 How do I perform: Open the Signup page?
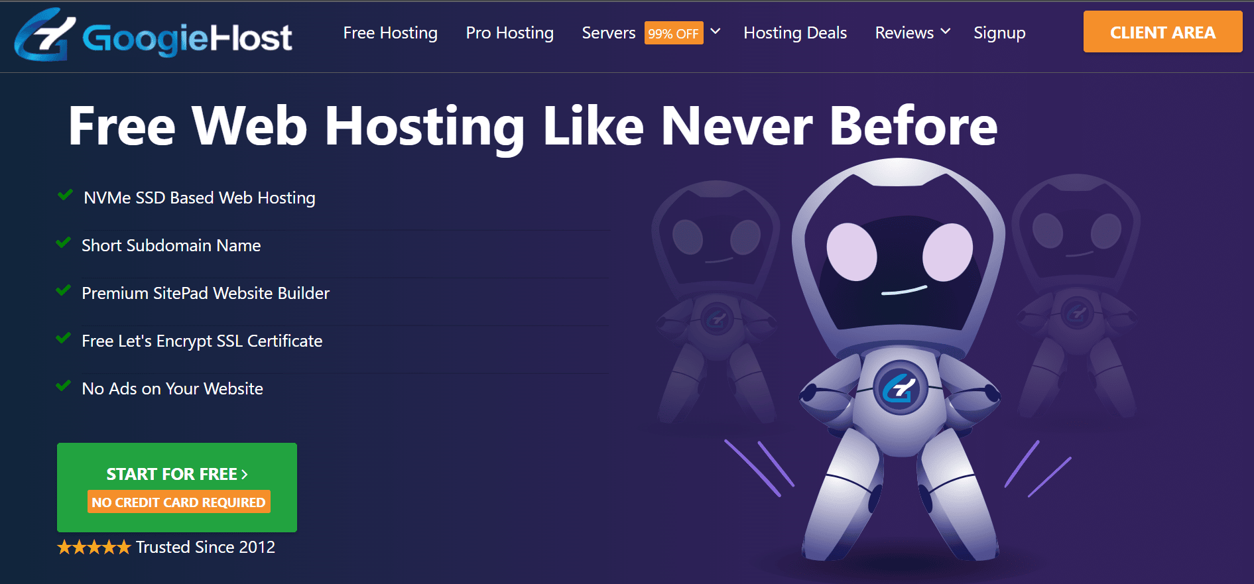click(999, 33)
